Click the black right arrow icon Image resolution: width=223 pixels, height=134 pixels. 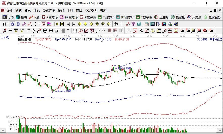tap(74, 24)
